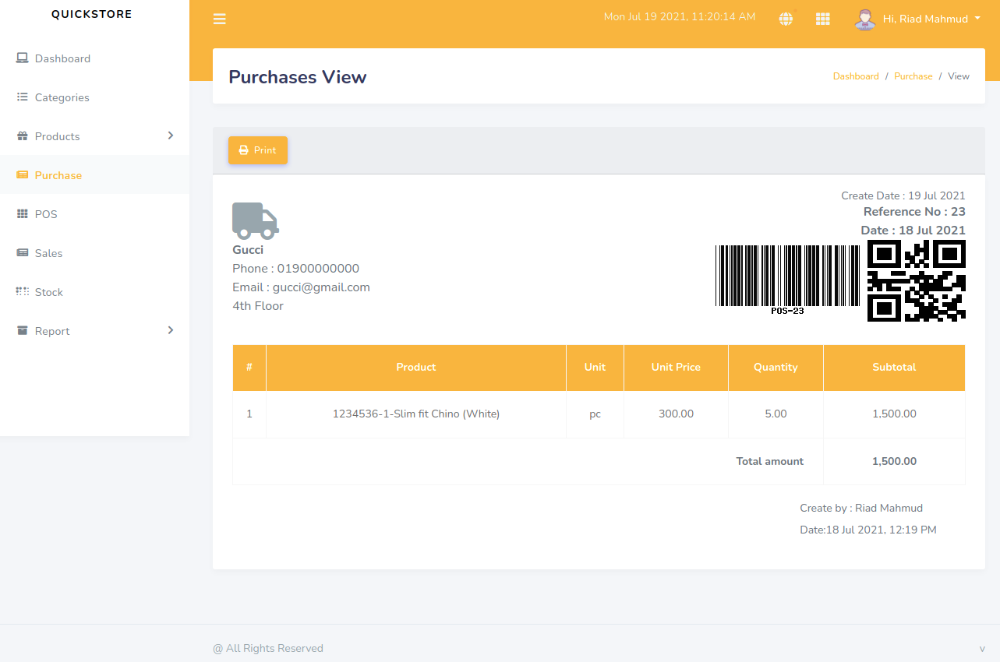Viewport: 1000px width, 662px height.
Task: Click the Categories list icon
Action: coord(22,97)
